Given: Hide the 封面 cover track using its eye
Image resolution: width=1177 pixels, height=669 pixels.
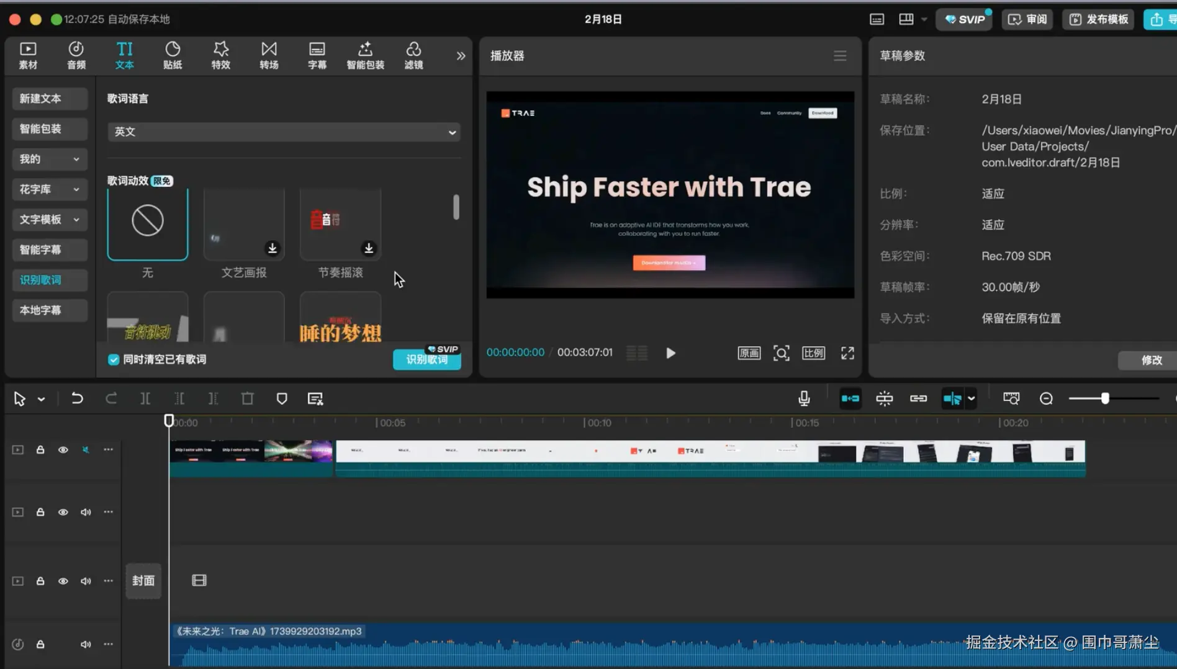Looking at the screenshot, I should (x=63, y=581).
